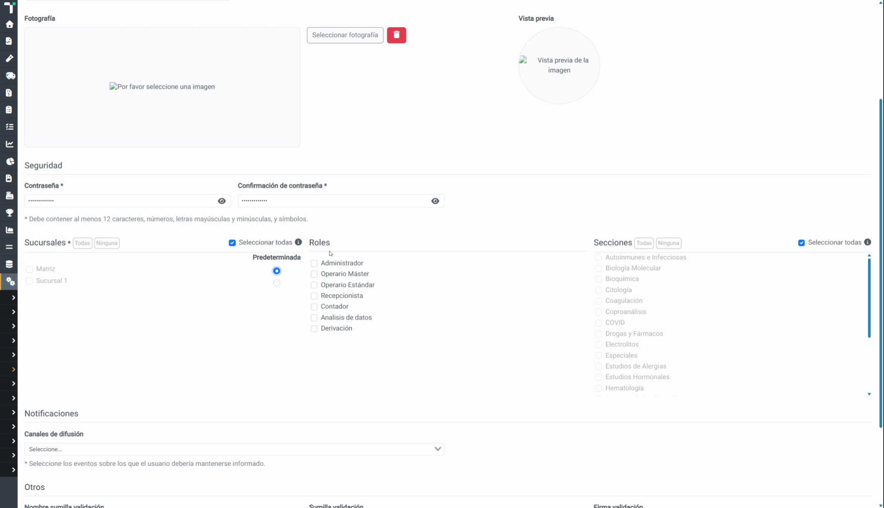This screenshot has height=508, width=884.
Task: Click the trophy icon in sidebar
Action: click(9, 213)
